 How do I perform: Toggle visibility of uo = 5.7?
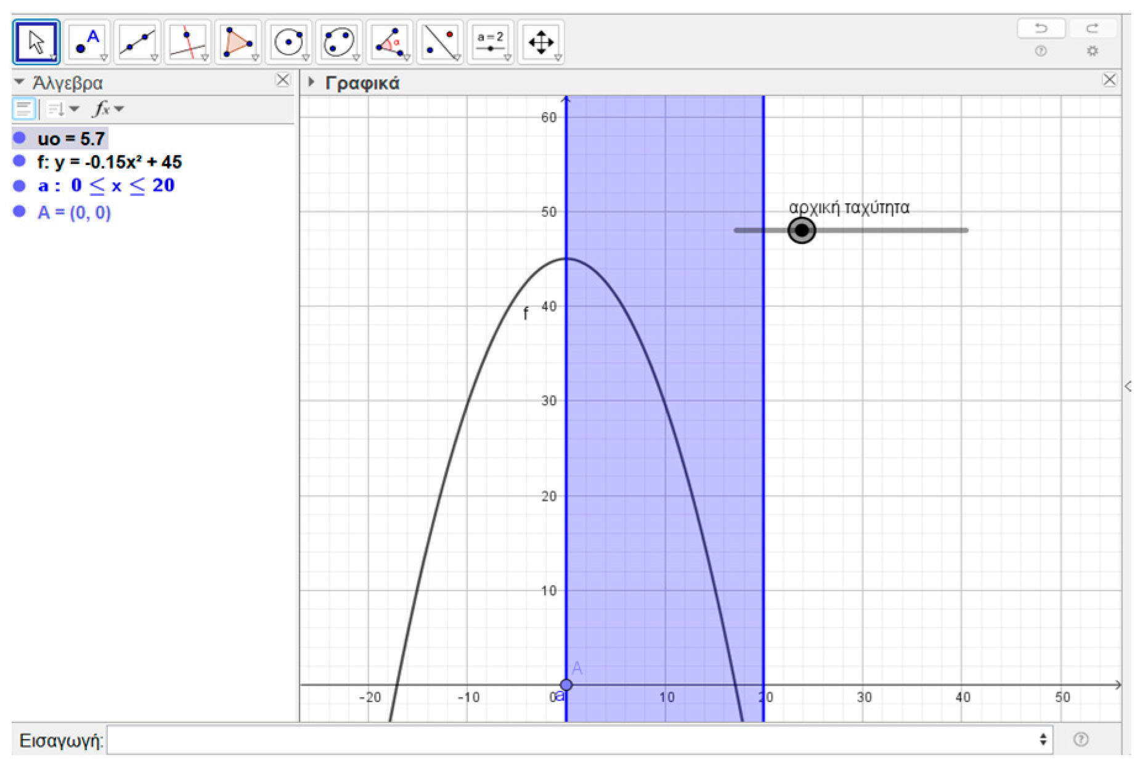coord(20,138)
